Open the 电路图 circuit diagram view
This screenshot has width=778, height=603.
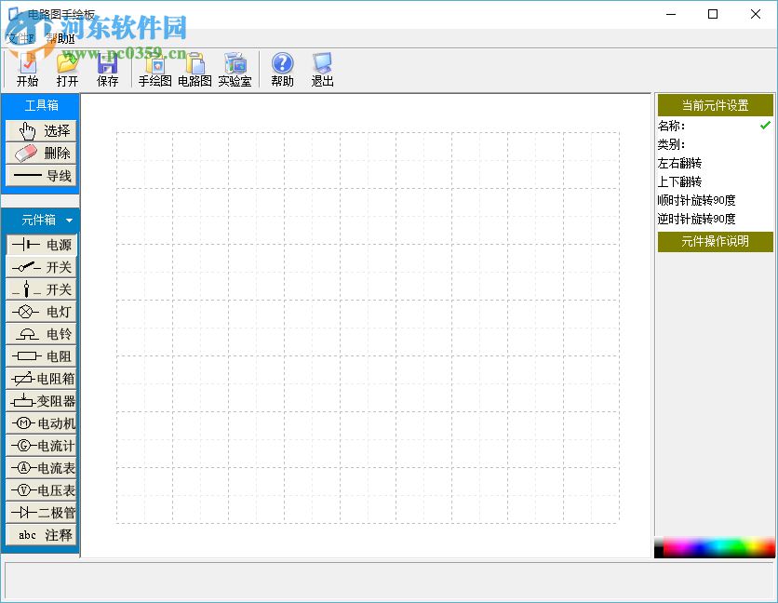(194, 70)
